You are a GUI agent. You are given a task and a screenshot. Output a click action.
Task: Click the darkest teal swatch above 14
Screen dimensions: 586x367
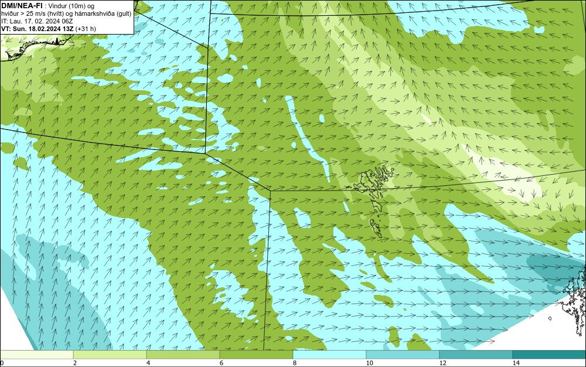550,355
